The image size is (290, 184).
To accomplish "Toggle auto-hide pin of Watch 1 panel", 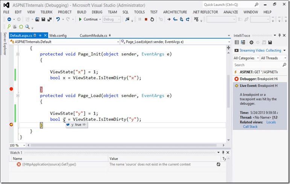I will point(223,152).
